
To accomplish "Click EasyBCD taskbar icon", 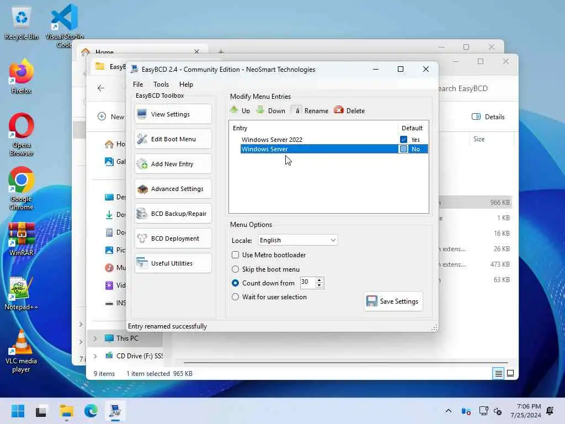I will [x=115, y=411].
